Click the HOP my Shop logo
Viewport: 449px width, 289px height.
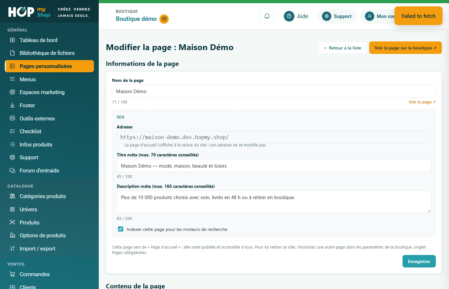click(x=29, y=12)
